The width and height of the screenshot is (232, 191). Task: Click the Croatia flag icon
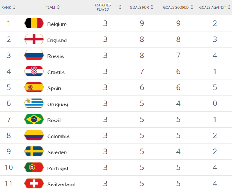coord(34,71)
